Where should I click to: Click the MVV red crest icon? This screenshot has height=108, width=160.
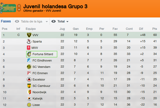(x=29, y=48)
